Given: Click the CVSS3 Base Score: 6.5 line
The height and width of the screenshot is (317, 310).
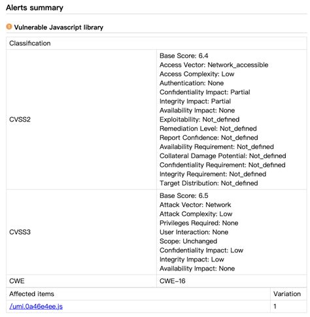Looking at the screenshot, I should [184, 195].
